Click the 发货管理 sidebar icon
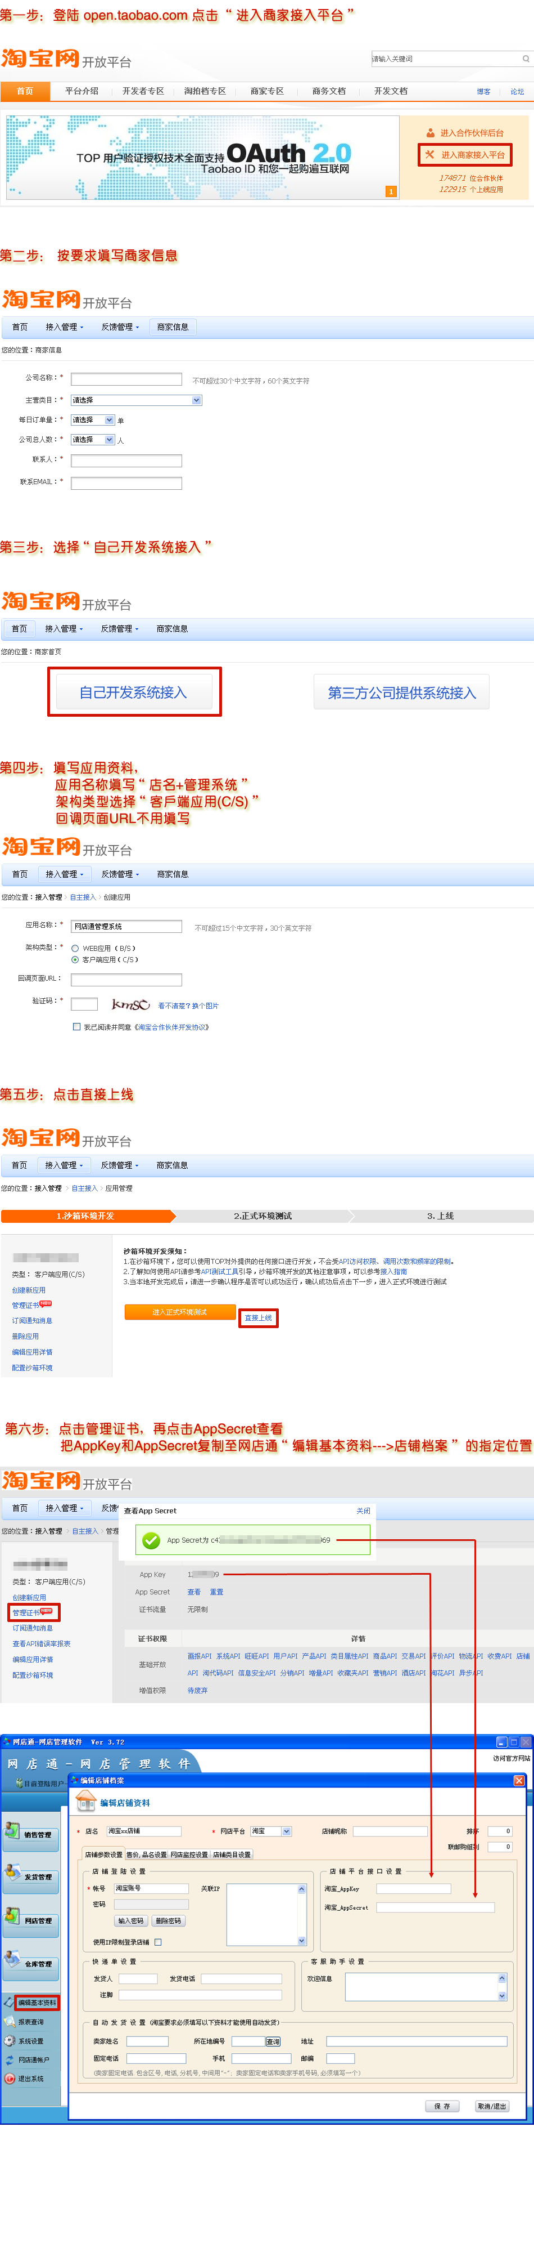The width and height of the screenshot is (534, 2252). (14, 1873)
